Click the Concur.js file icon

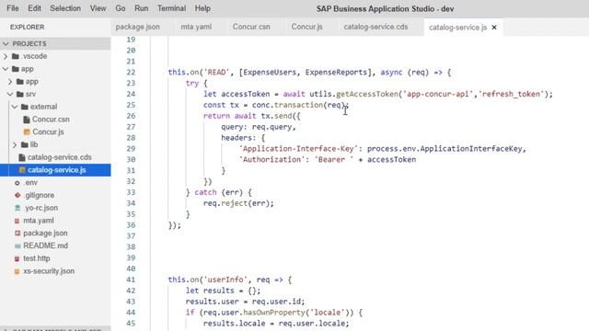27,132
